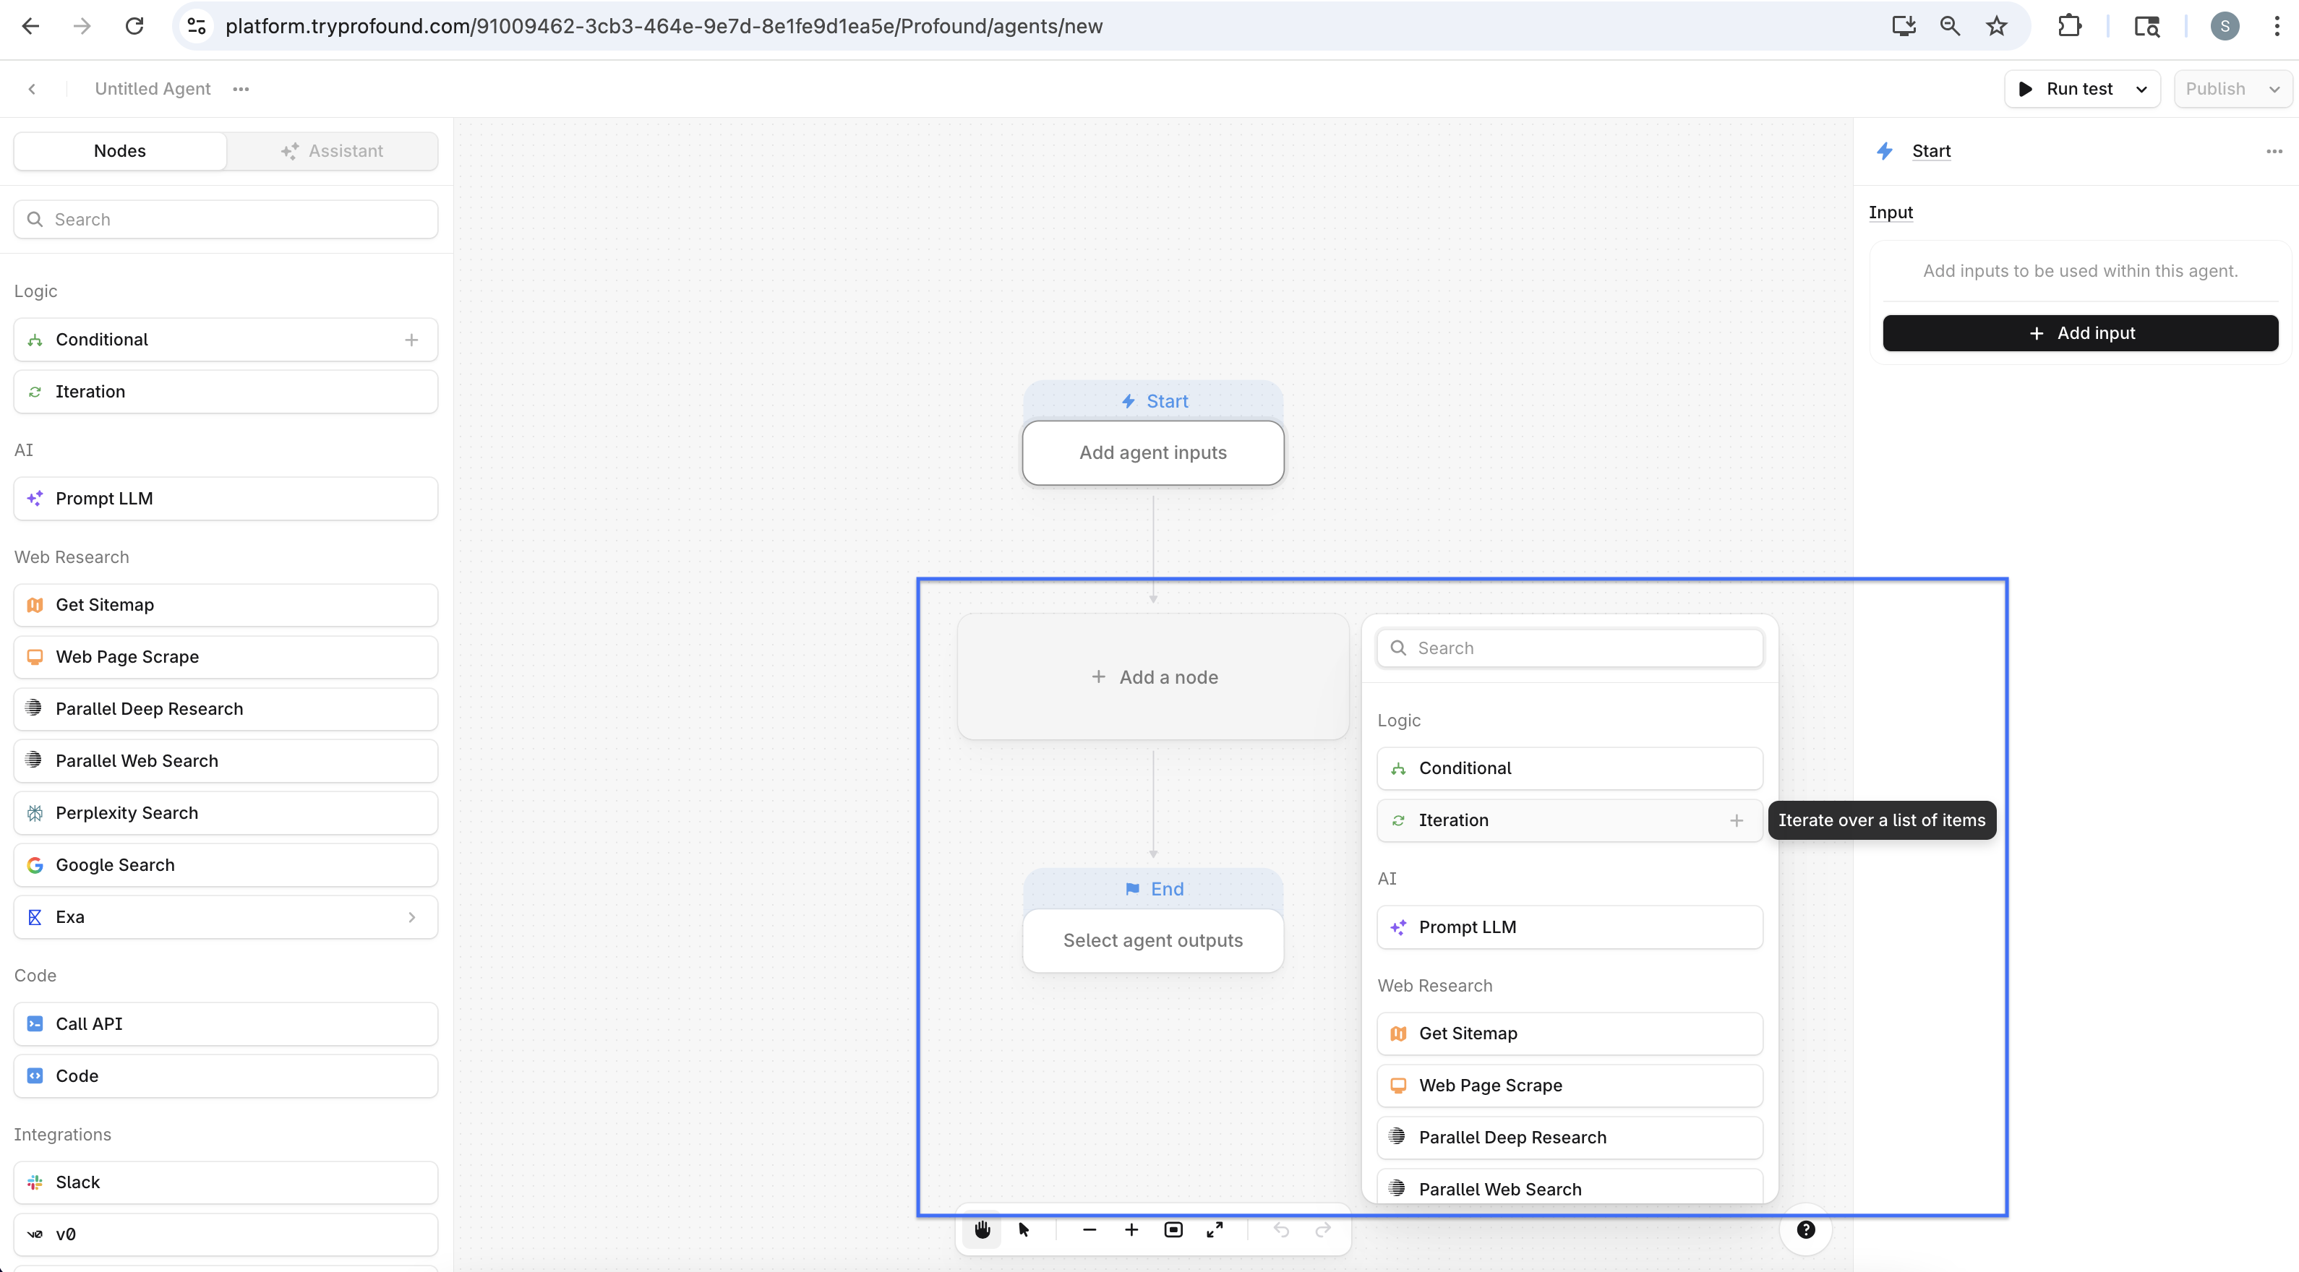Open the help question mark icon
2299x1272 pixels.
coord(1805,1230)
